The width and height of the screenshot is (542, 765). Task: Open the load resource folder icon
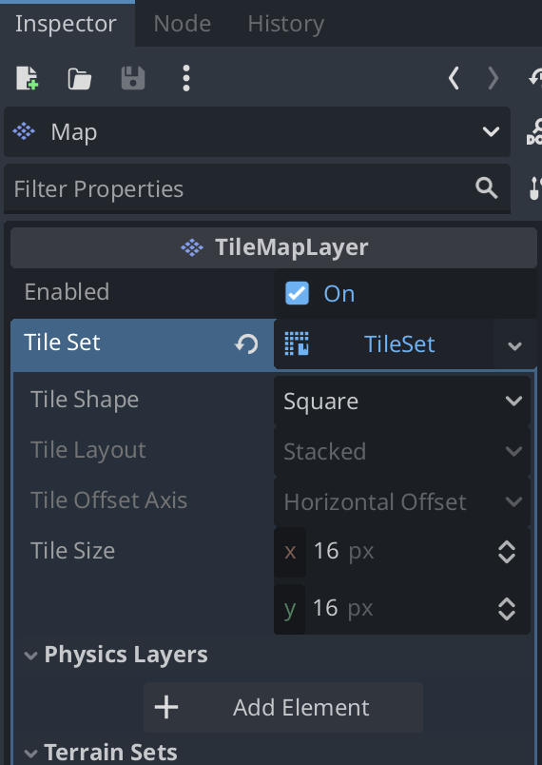(80, 79)
